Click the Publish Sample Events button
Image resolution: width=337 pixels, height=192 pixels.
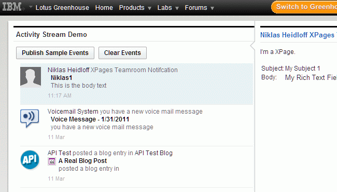point(55,53)
